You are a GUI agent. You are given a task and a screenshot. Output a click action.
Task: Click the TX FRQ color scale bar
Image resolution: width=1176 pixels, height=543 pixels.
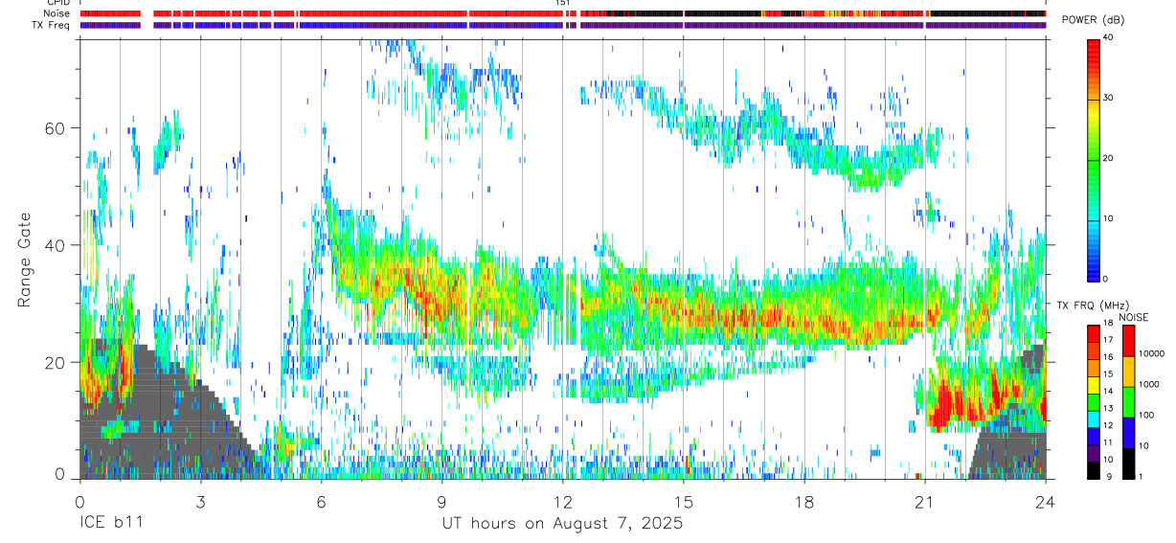[x=1094, y=402]
